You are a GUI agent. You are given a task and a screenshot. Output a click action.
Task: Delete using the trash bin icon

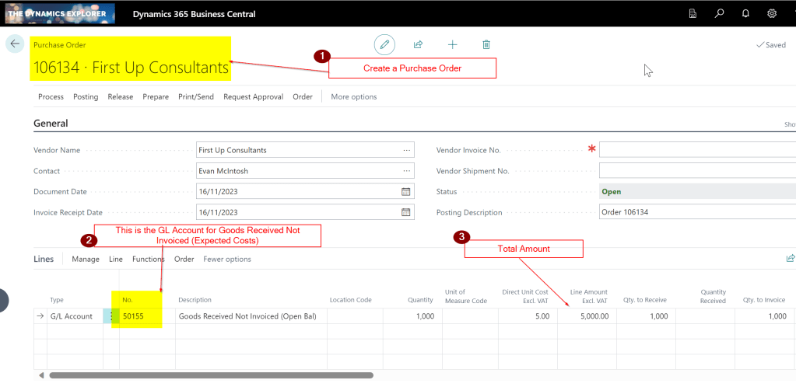pos(486,45)
